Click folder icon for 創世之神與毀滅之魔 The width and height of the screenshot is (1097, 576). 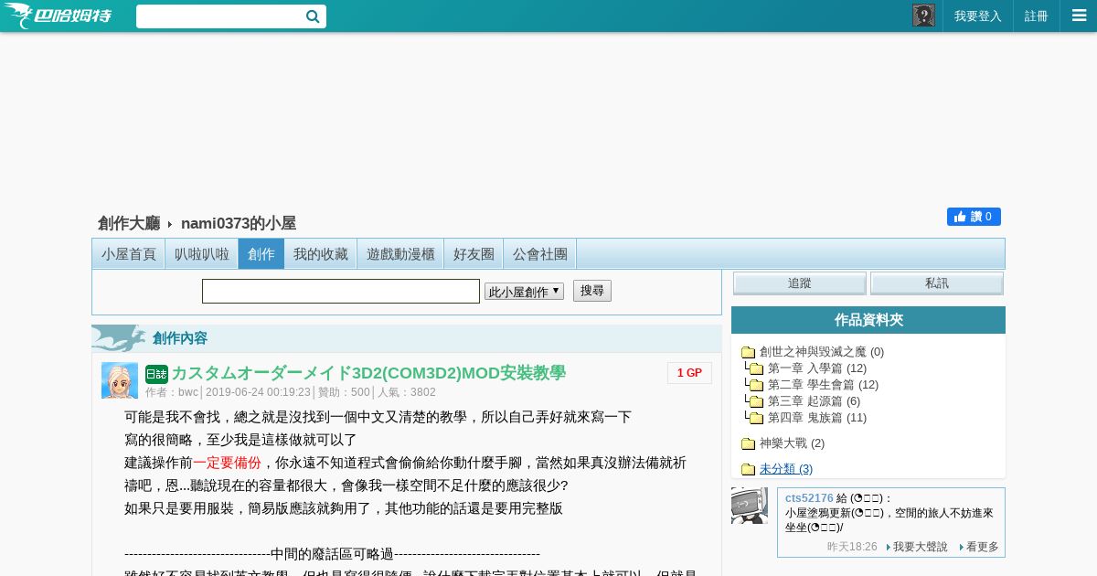pos(748,353)
